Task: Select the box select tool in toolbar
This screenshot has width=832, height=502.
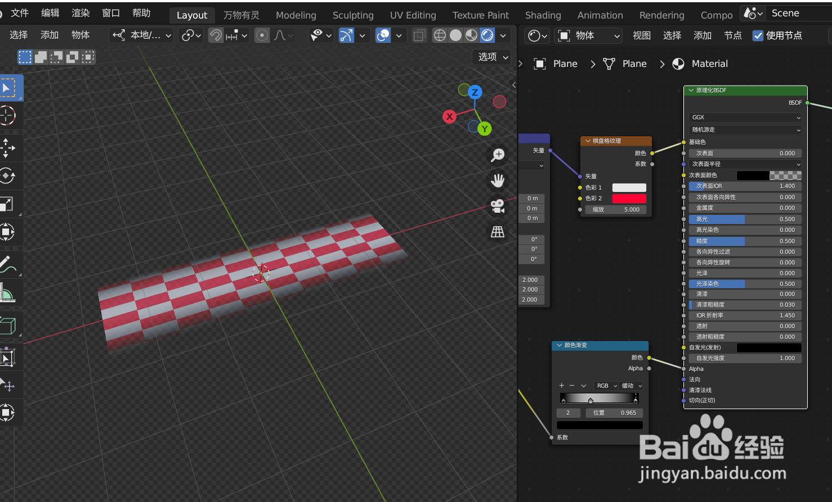Action: [8, 88]
